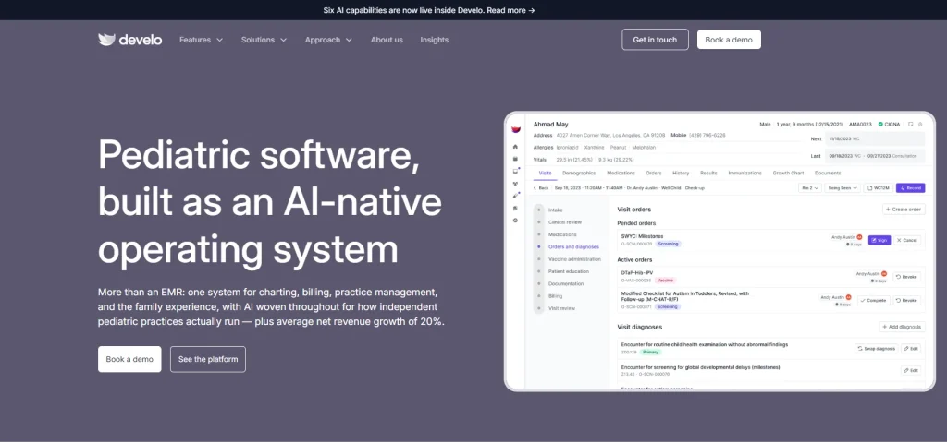The width and height of the screenshot is (947, 443).
Task: Click the Create order button
Action: [904, 210]
